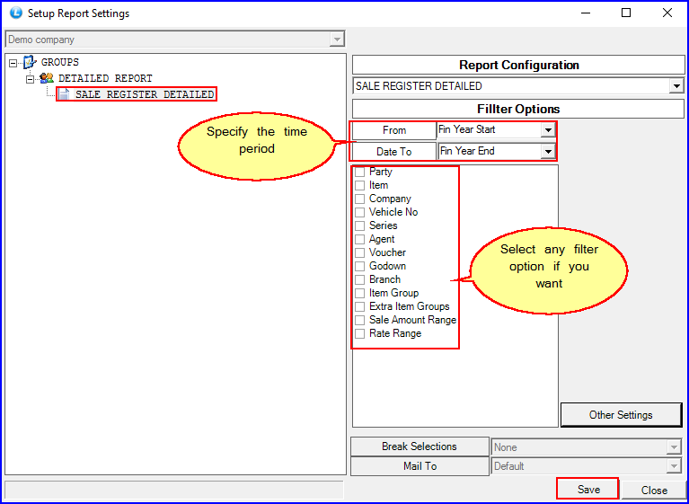
Task: Collapse the DETAILED REPORT tree branch
Action: 30,79
